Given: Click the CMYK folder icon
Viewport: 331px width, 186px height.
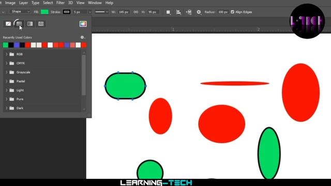Looking at the screenshot, I should [x=12, y=63].
